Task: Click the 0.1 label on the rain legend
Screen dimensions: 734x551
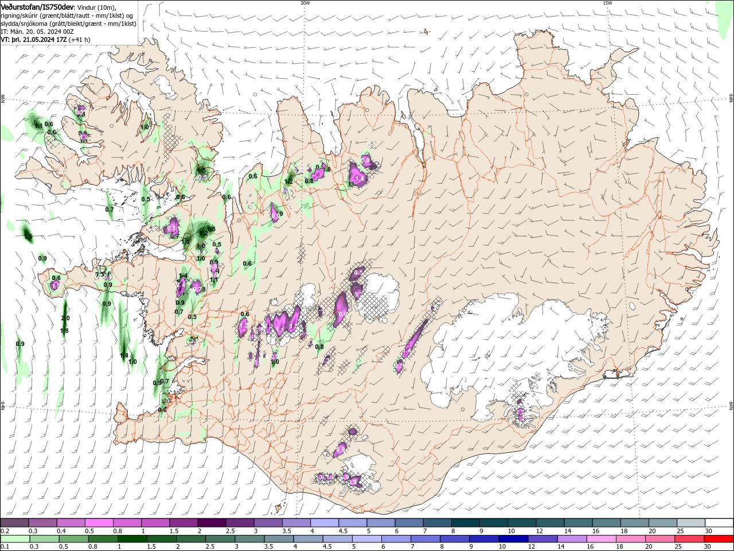Action: (5, 546)
